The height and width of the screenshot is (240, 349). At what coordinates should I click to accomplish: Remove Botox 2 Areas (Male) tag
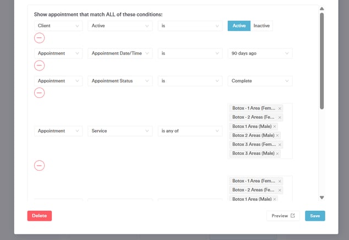point(277,135)
